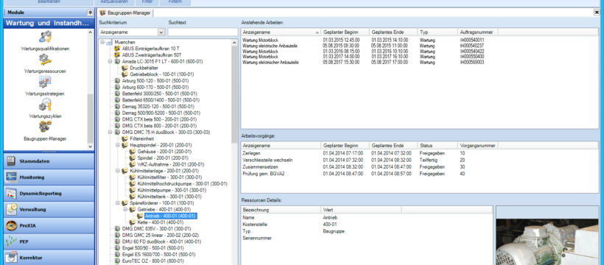Select the Monitoring section icon
The image size is (604, 265).
[11, 177]
